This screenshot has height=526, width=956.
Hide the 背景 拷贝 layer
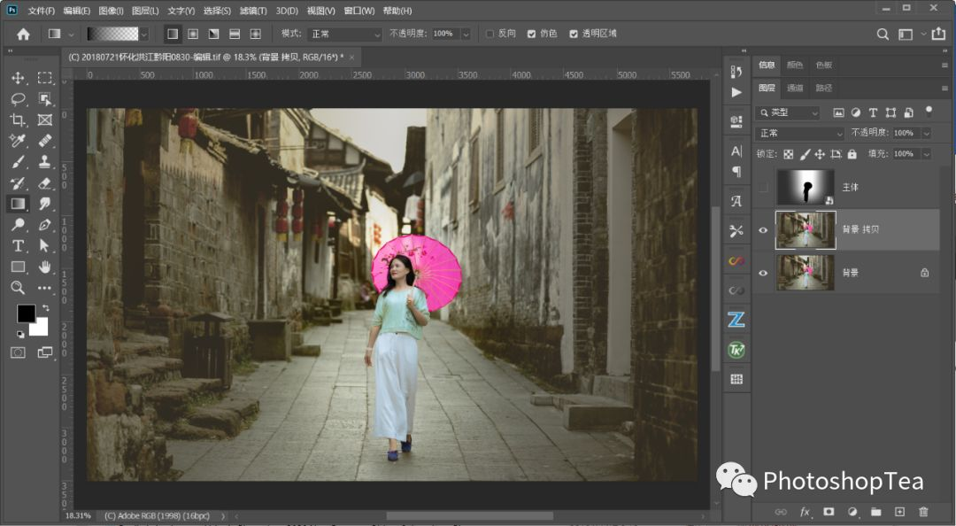tap(763, 230)
